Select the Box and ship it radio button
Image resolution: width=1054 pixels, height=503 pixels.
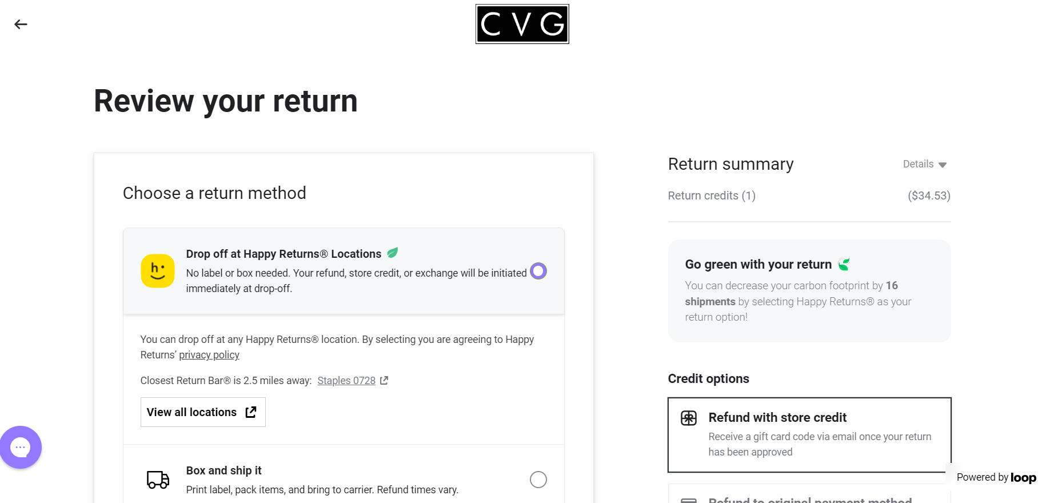click(538, 480)
